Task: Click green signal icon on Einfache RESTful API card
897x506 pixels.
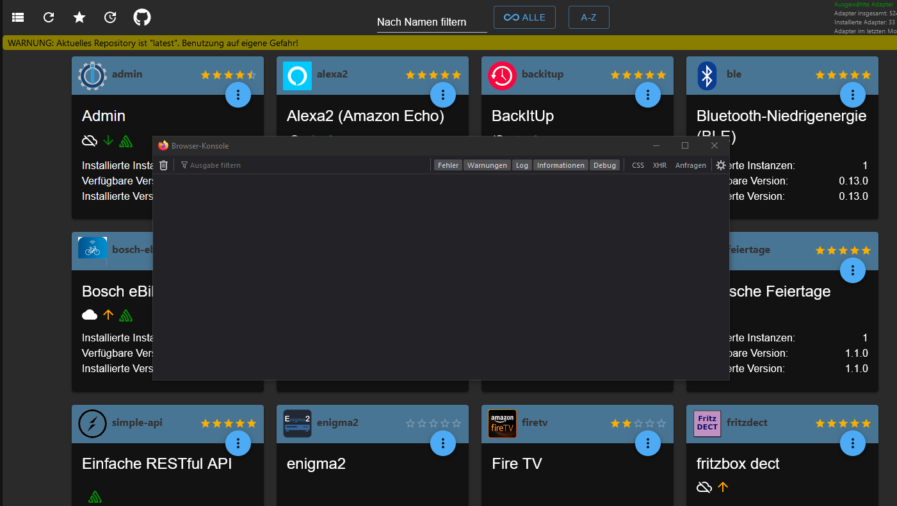Action: point(95,496)
